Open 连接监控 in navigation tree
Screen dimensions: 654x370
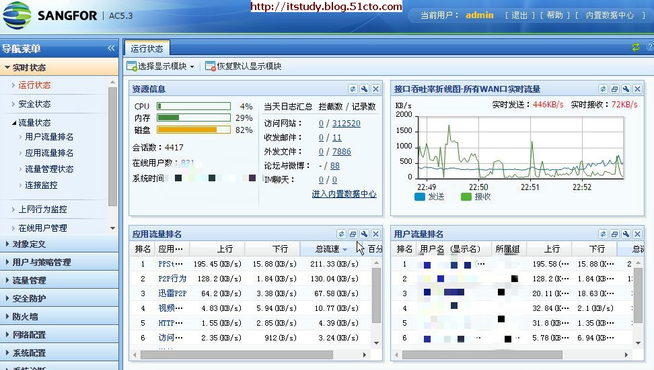coord(41,185)
